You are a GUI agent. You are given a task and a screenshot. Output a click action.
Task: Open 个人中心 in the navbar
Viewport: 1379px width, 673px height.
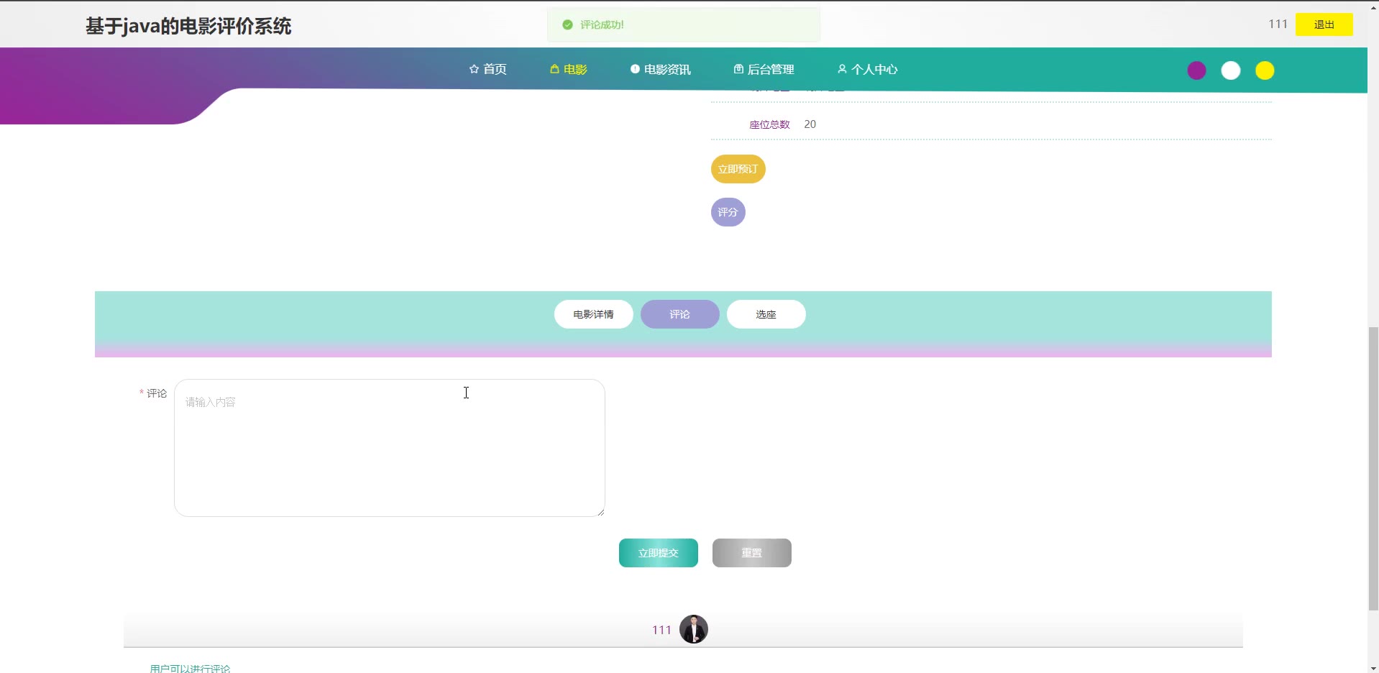pos(867,69)
